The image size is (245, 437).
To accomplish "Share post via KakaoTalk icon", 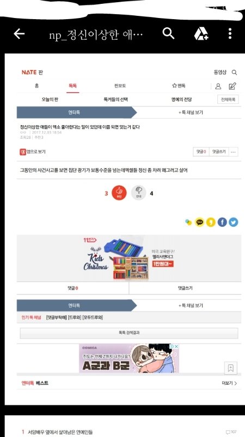I will [x=199, y=222].
